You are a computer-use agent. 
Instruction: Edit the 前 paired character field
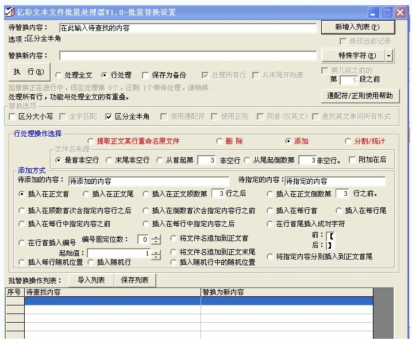pyautogui.click(x=331, y=236)
